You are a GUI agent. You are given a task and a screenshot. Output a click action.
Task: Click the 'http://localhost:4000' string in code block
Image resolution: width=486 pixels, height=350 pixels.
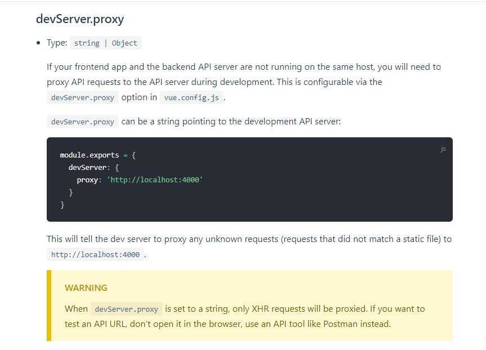pos(155,180)
